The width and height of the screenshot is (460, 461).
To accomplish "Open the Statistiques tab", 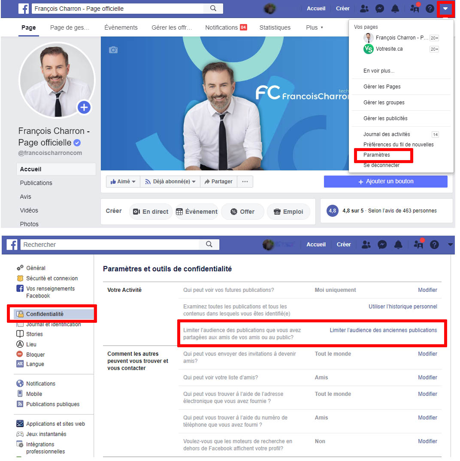I will click(275, 27).
